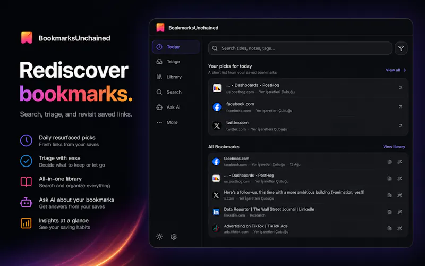Open the filter funnel icon beside search
Image resolution: width=425 pixels, height=266 pixels.
tap(401, 48)
